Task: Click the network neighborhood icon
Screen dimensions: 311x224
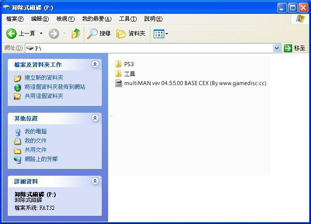Action: (17, 160)
